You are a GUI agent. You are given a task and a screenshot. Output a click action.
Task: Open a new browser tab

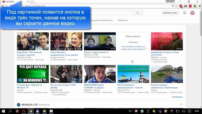(x=33, y=2)
